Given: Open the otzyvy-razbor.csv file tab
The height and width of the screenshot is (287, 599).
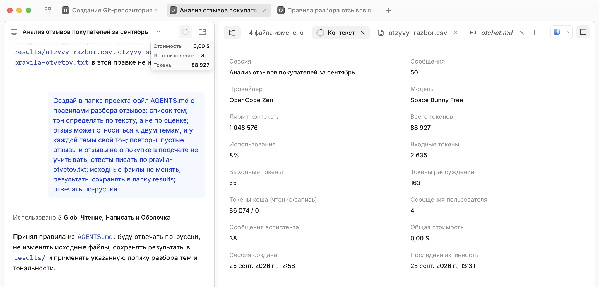Looking at the screenshot, I should 413,33.
